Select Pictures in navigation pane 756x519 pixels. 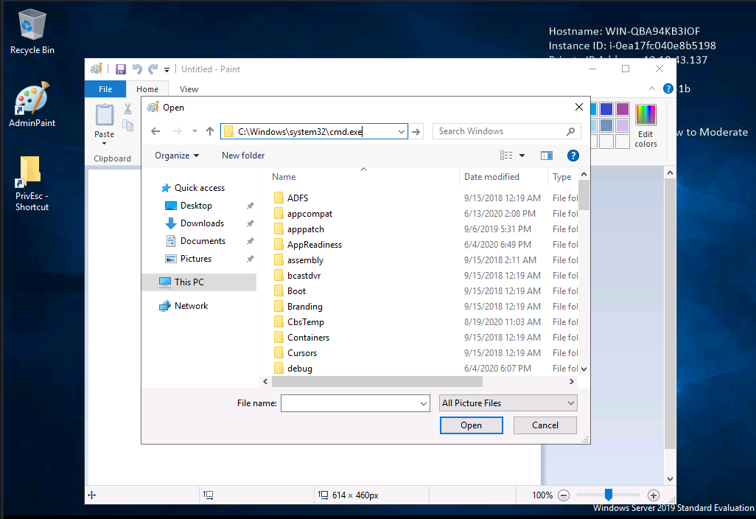coord(196,259)
